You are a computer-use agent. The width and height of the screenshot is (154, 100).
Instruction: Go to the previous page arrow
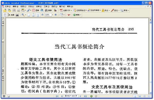tap(62, 96)
